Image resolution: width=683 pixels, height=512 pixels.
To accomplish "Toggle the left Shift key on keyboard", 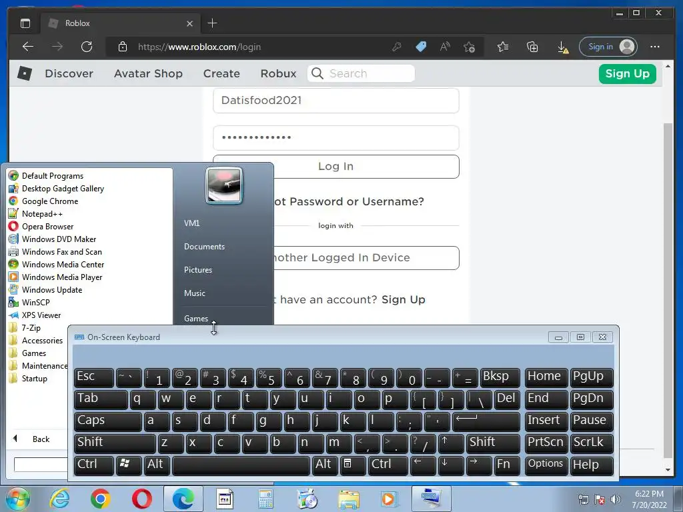I will click(x=115, y=443).
